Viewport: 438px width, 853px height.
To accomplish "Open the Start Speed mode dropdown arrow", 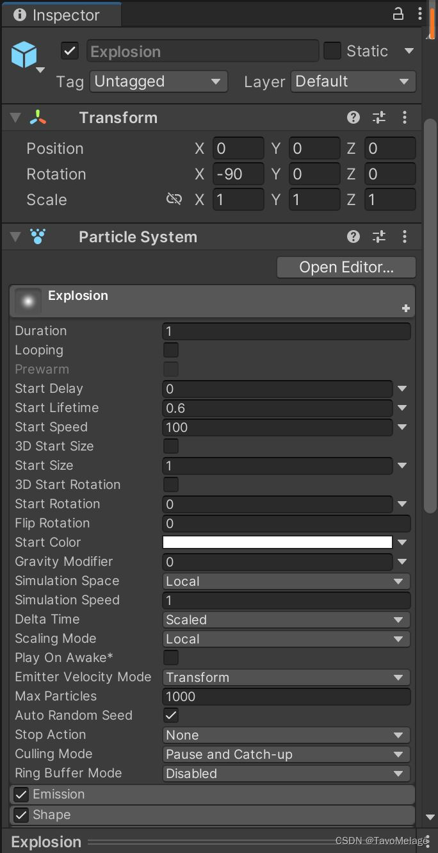I will 402,427.
